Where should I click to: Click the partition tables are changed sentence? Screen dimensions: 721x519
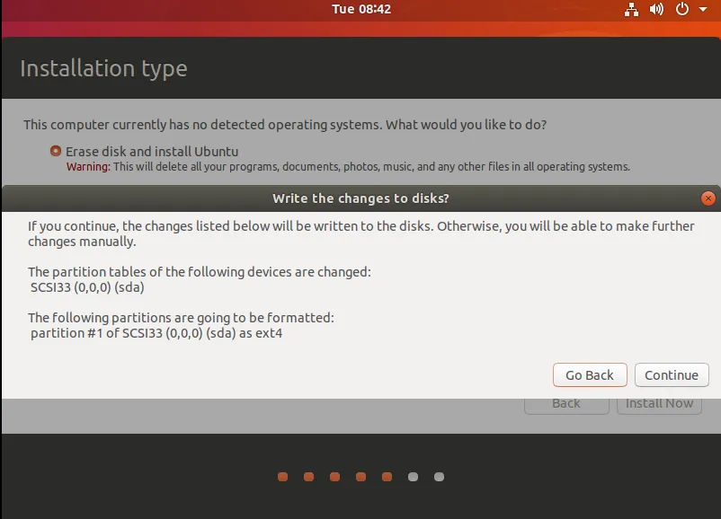pos(200,272)
